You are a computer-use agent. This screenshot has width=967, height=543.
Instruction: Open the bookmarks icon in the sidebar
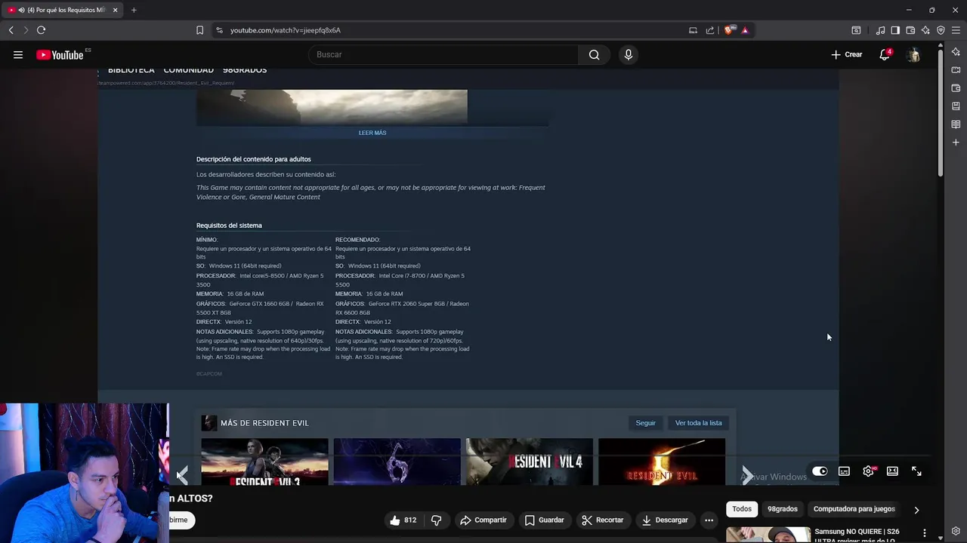click(956, 106)
